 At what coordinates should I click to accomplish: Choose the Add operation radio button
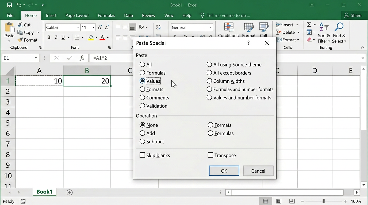coord(142,133)
